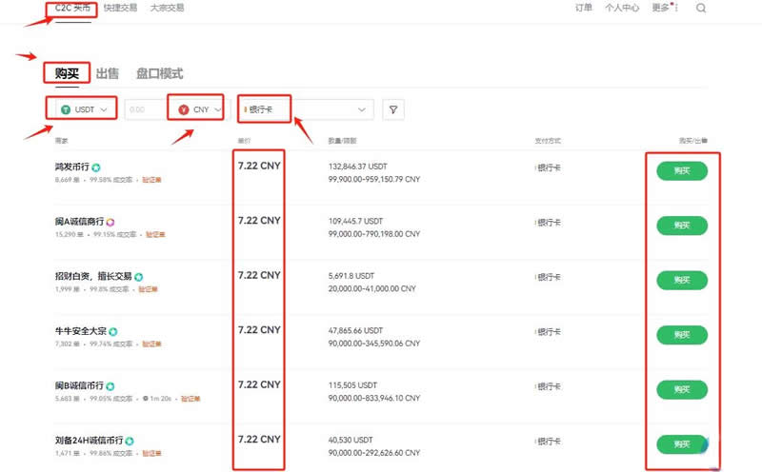Screen dimensions: 762x472
Task: Open the filter funnel icon
Action: (x=392, y=109)
